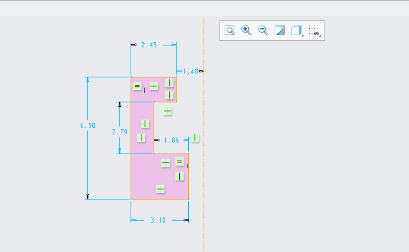Select horizontal constraint marker just below top rectangle

coord(168,111)
